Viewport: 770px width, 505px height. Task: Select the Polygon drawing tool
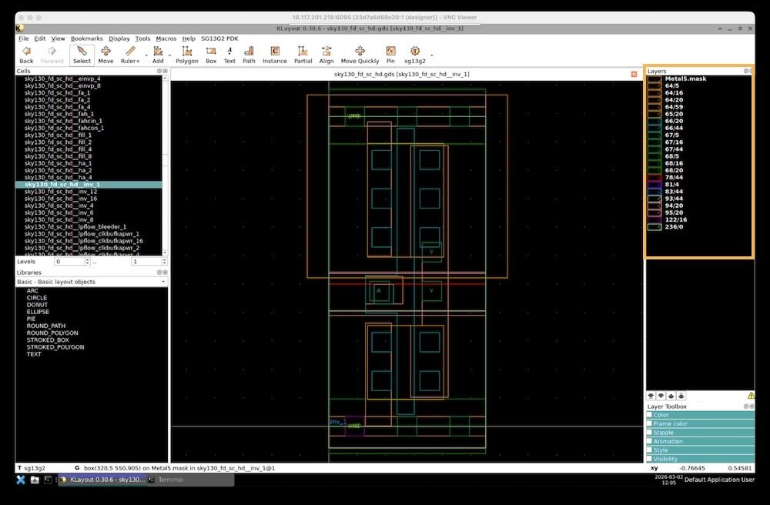186,54
